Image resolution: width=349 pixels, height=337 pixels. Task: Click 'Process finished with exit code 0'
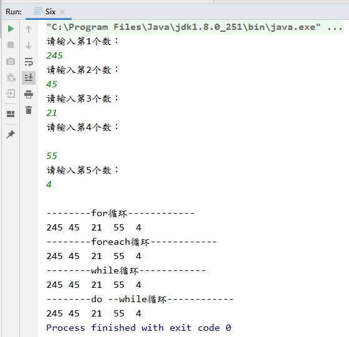coord(138,328)
